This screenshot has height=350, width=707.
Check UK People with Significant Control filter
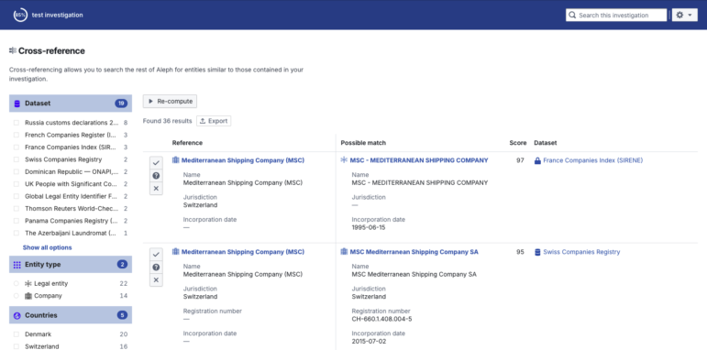pos(17,184)
